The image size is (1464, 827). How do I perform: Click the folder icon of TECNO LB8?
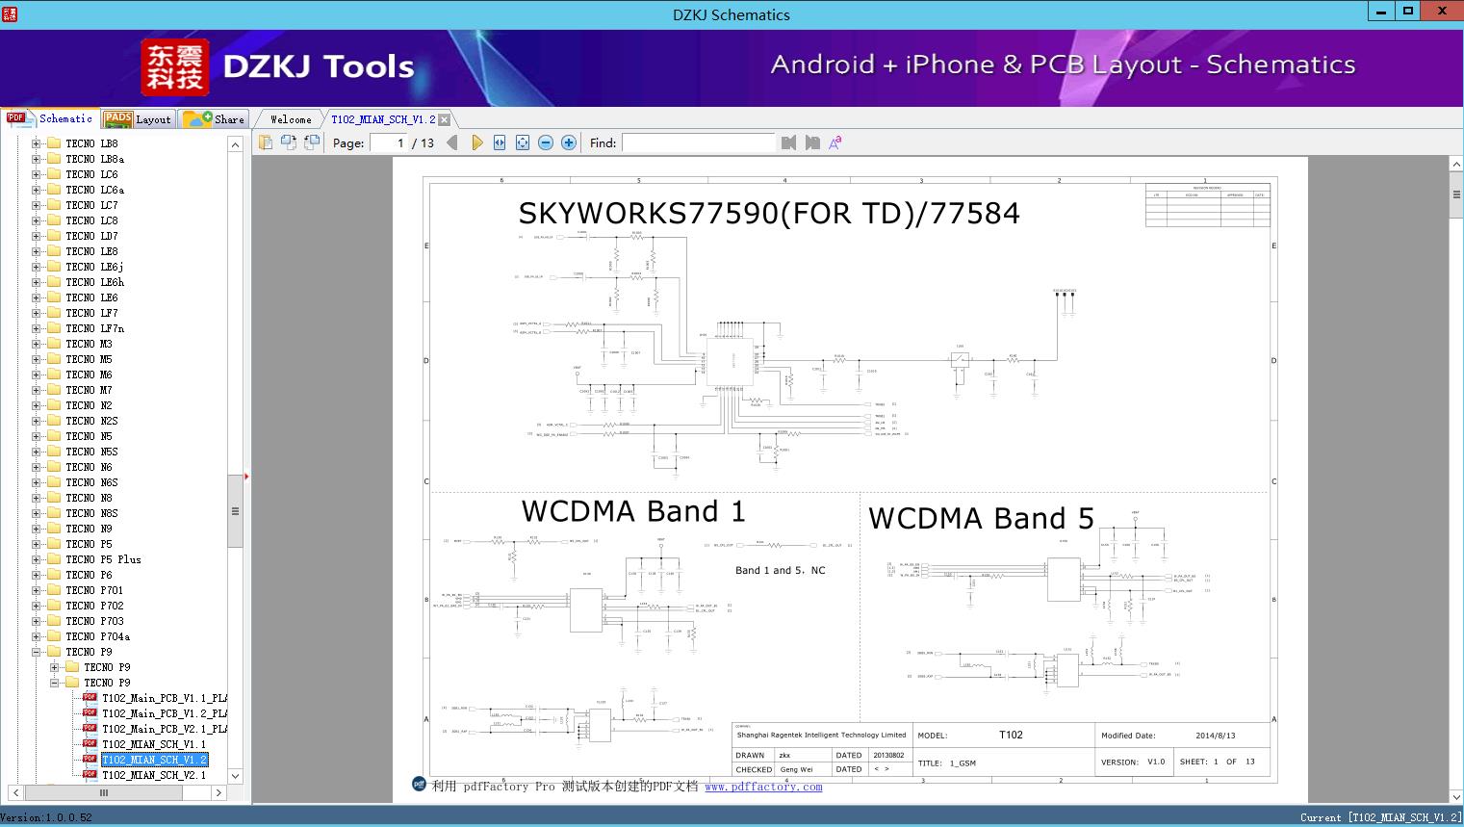tap(54, 143)
